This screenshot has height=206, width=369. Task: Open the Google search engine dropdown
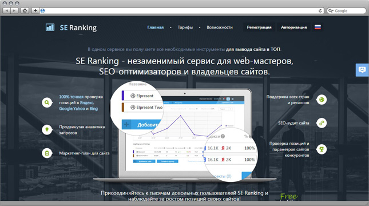(331, 11)
